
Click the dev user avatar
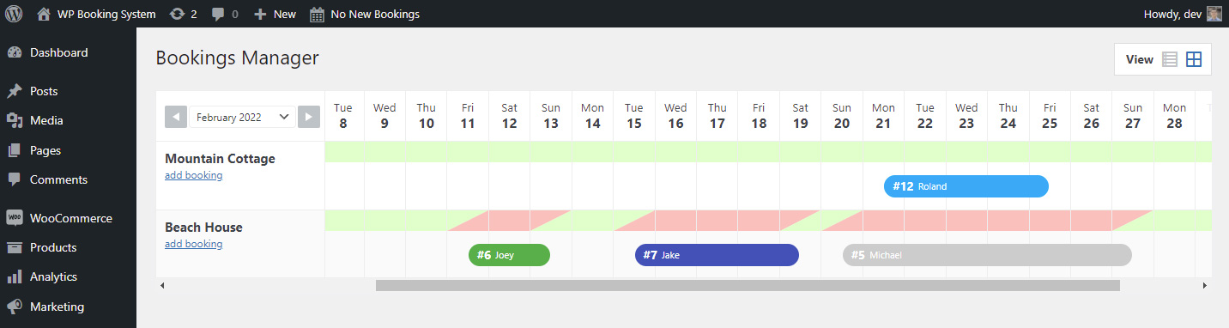1214,14
